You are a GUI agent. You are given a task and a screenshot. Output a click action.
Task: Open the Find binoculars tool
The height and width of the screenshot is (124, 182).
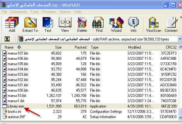pos(99,24)
